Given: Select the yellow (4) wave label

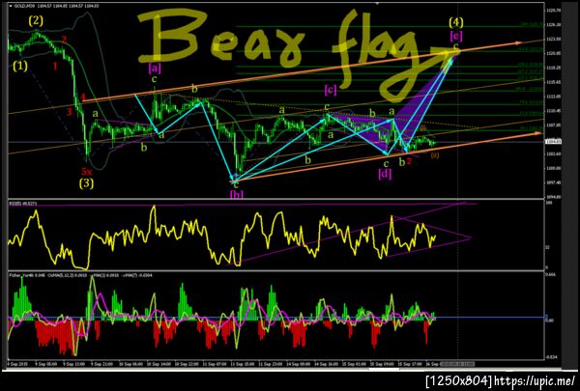Looking at the screenshot, I should point(455,22).
